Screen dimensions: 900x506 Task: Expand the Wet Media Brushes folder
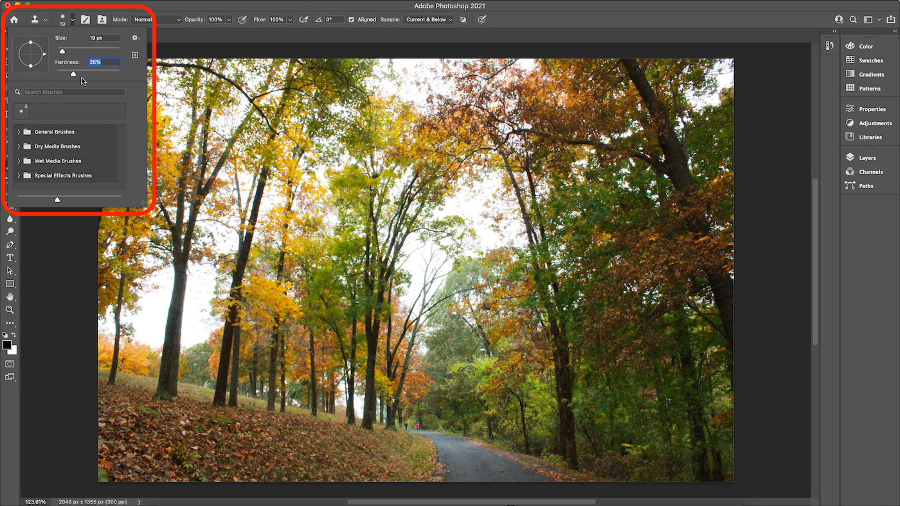pyautogui.click(x=19, y=161)
